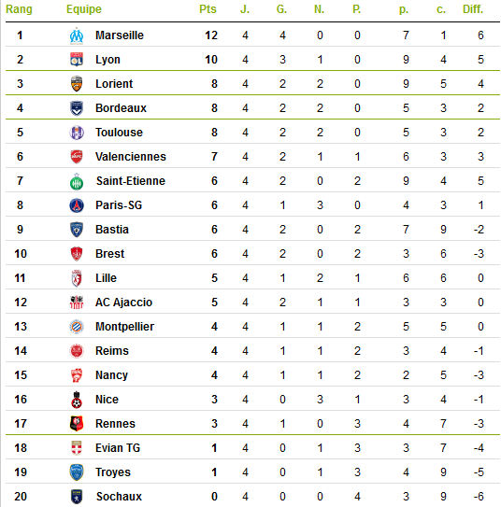
Task: Click the Rang column header
Action: pyautogui.click(x=19, y=9)
